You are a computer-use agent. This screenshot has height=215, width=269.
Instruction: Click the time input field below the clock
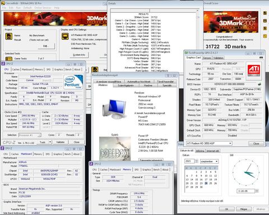245,191
